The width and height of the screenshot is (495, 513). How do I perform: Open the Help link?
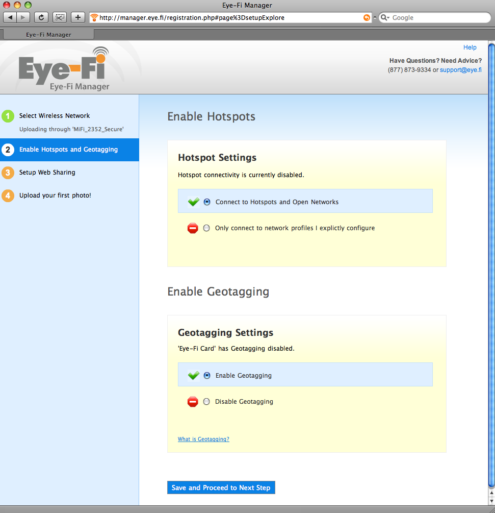[470, 47]
